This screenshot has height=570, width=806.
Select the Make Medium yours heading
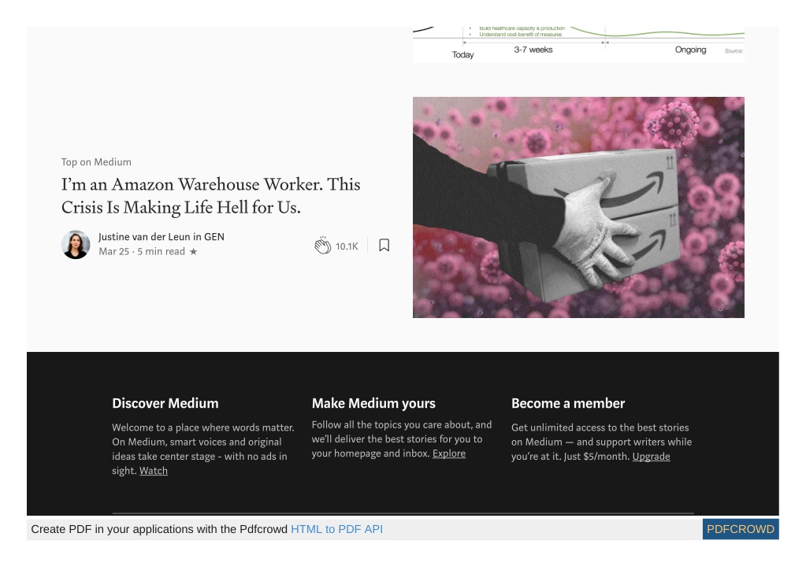[373, 404]
